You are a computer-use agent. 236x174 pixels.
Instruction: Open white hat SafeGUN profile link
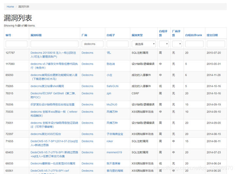point(112,86)
